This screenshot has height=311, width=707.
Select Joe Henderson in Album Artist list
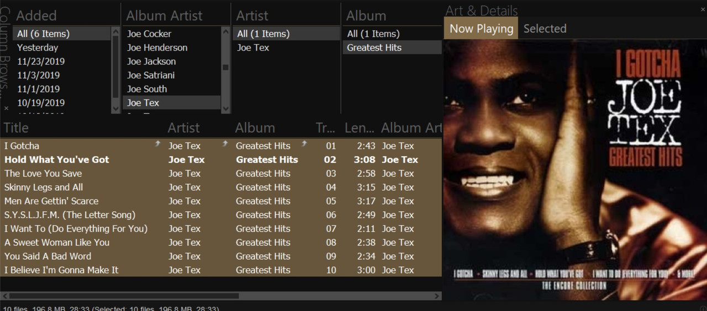172,47
